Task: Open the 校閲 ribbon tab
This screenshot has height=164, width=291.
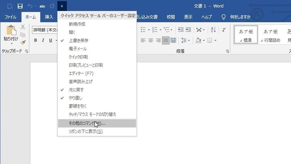Action: [171, 17]
